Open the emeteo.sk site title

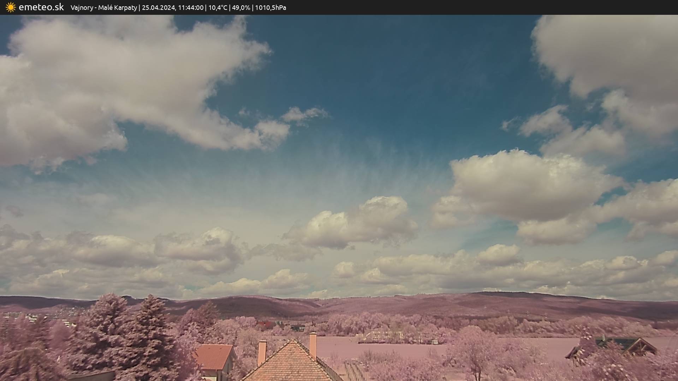(x=41, y=7)
